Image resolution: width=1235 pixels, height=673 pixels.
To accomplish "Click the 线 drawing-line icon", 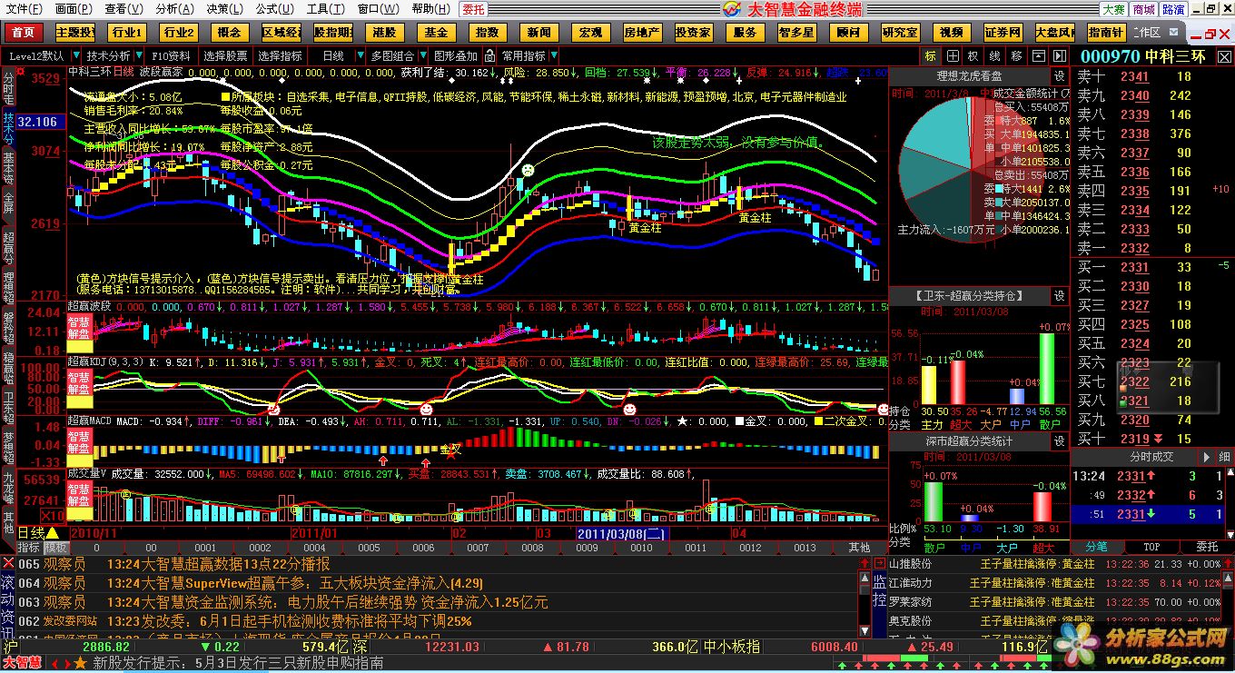I will point(995,55).
